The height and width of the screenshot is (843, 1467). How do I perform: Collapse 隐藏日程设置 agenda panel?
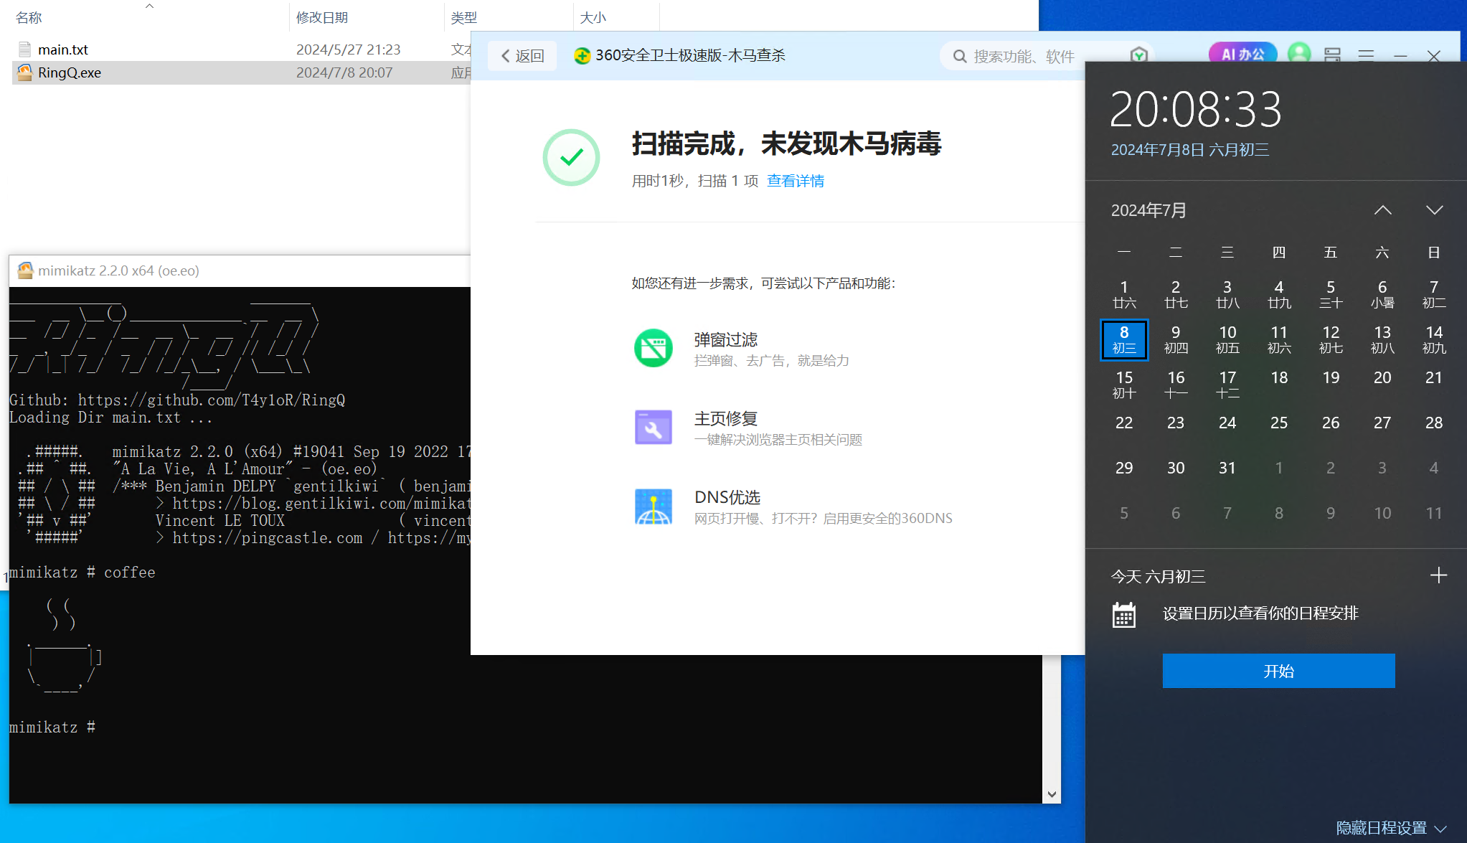1390,828
